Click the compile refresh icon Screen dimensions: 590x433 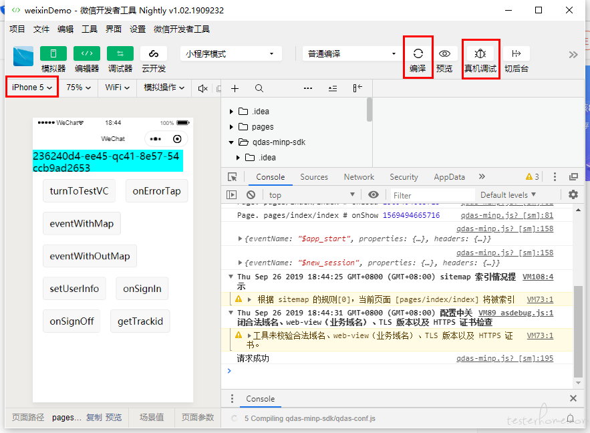[x=418, y=53]
